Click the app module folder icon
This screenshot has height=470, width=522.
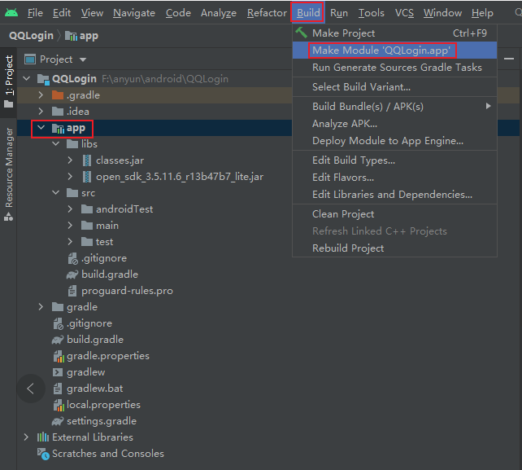58,128
